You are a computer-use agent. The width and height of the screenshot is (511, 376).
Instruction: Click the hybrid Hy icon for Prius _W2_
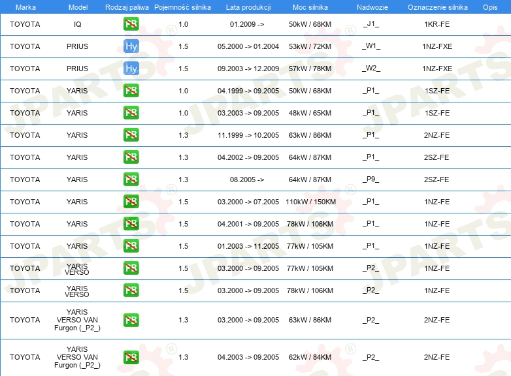pos(131,69)
